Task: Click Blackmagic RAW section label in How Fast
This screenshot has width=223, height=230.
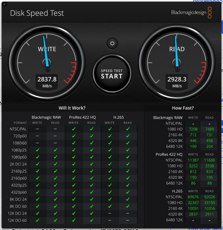Action: click(x=168, y=118)
